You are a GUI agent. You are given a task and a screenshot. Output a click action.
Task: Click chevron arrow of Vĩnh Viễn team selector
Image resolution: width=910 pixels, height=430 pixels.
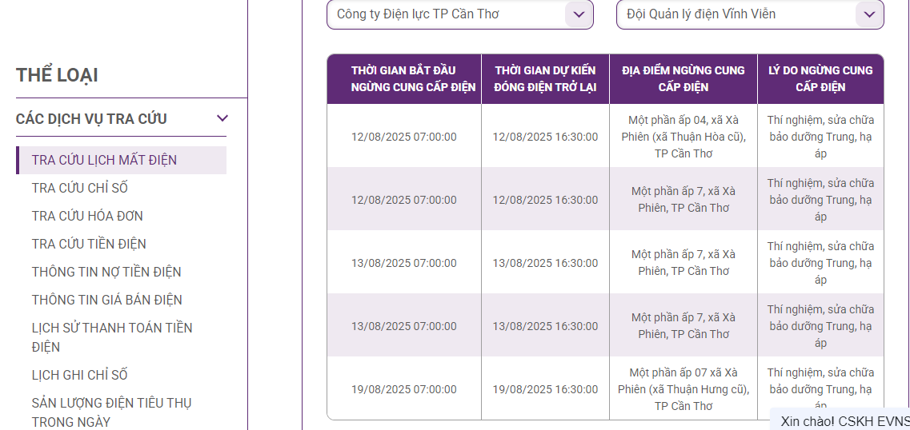point(869,14)
